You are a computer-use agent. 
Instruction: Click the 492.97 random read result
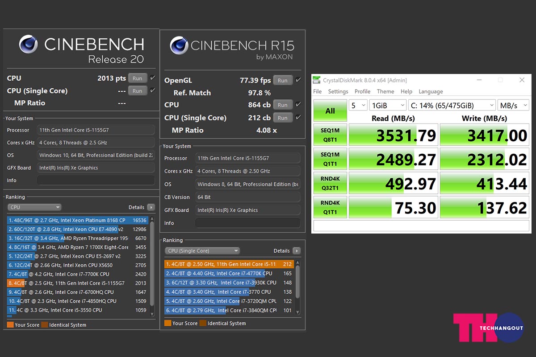click(x=393, y=183)
